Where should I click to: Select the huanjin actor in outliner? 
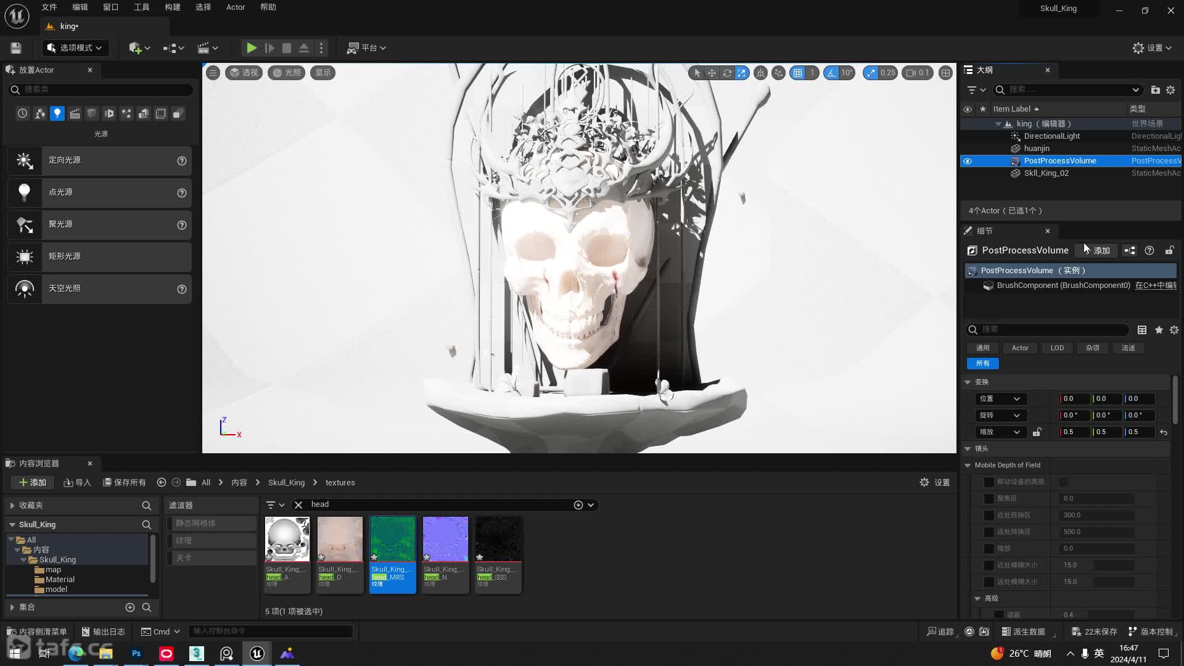(1071, 149)
